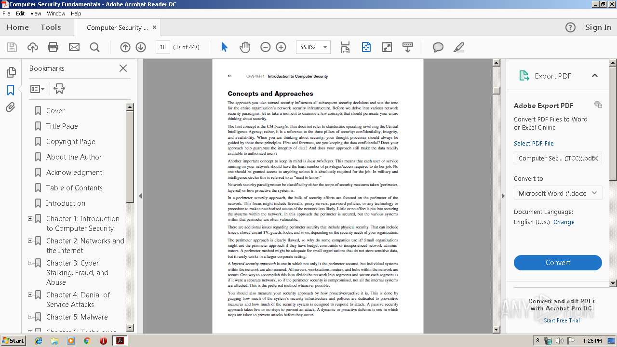
Task: Open the Windows Start menu
Action: pyautogui.click(x=13, y=341)
